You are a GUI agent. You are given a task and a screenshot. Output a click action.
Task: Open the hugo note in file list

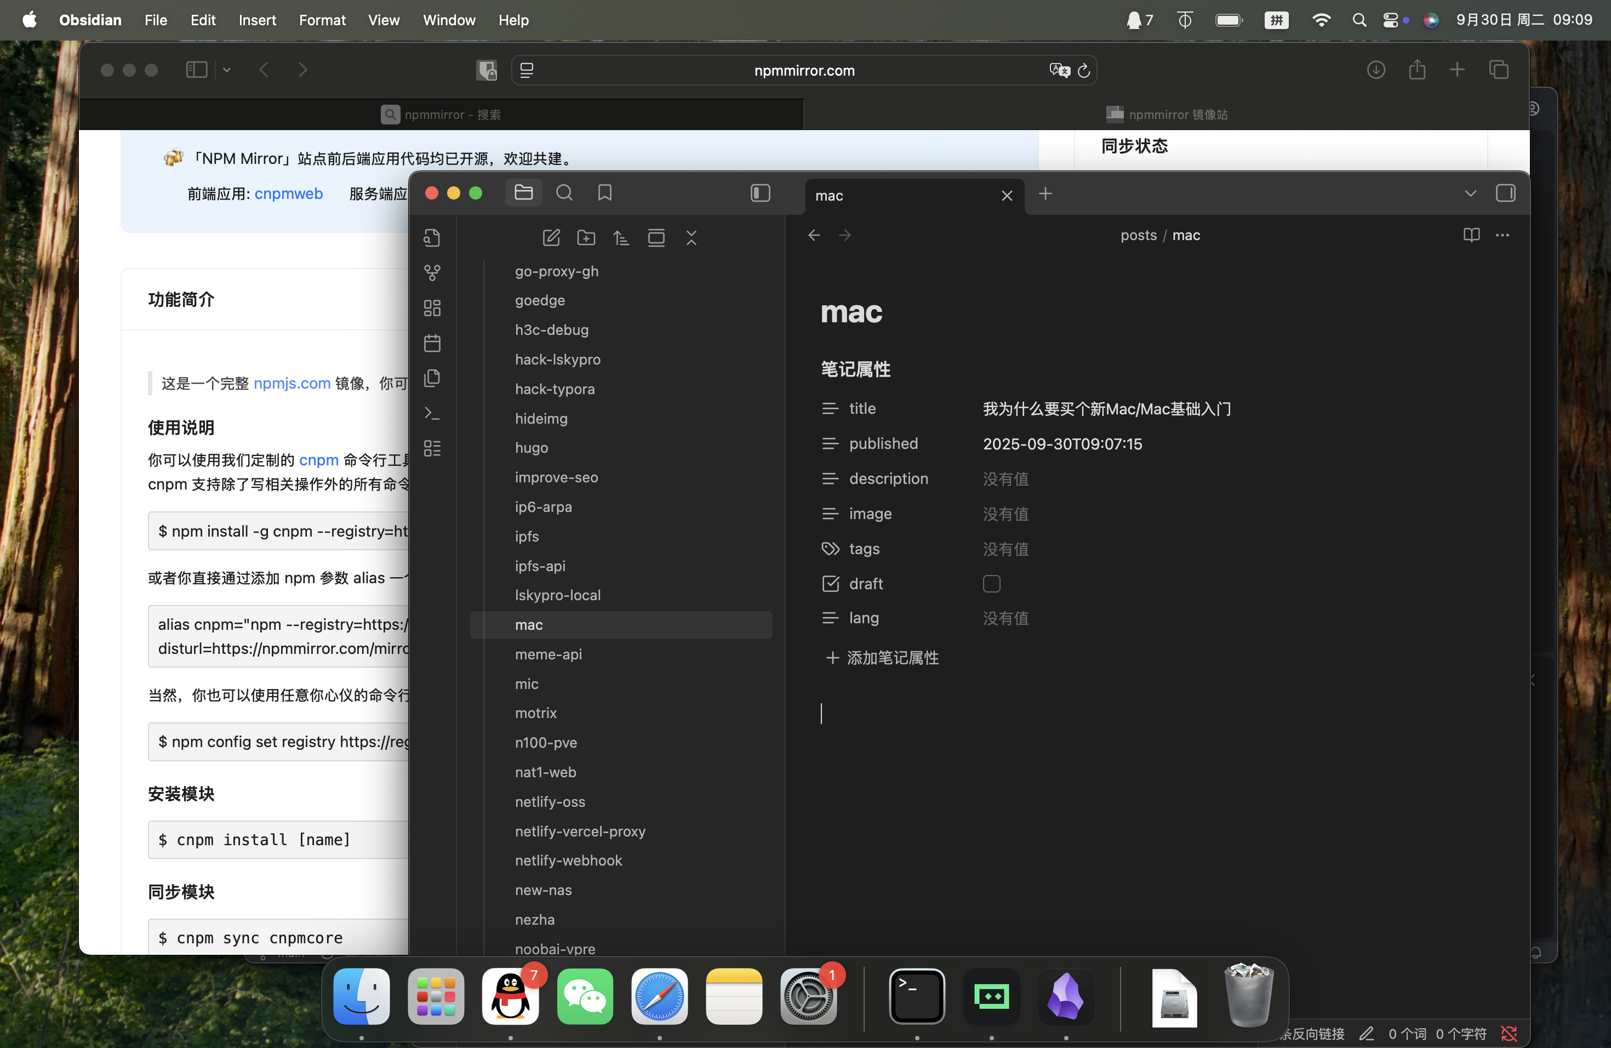pos(532,447)
